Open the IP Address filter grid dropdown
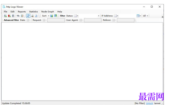Screen dimensions: 169x105 tap(116, 16)
